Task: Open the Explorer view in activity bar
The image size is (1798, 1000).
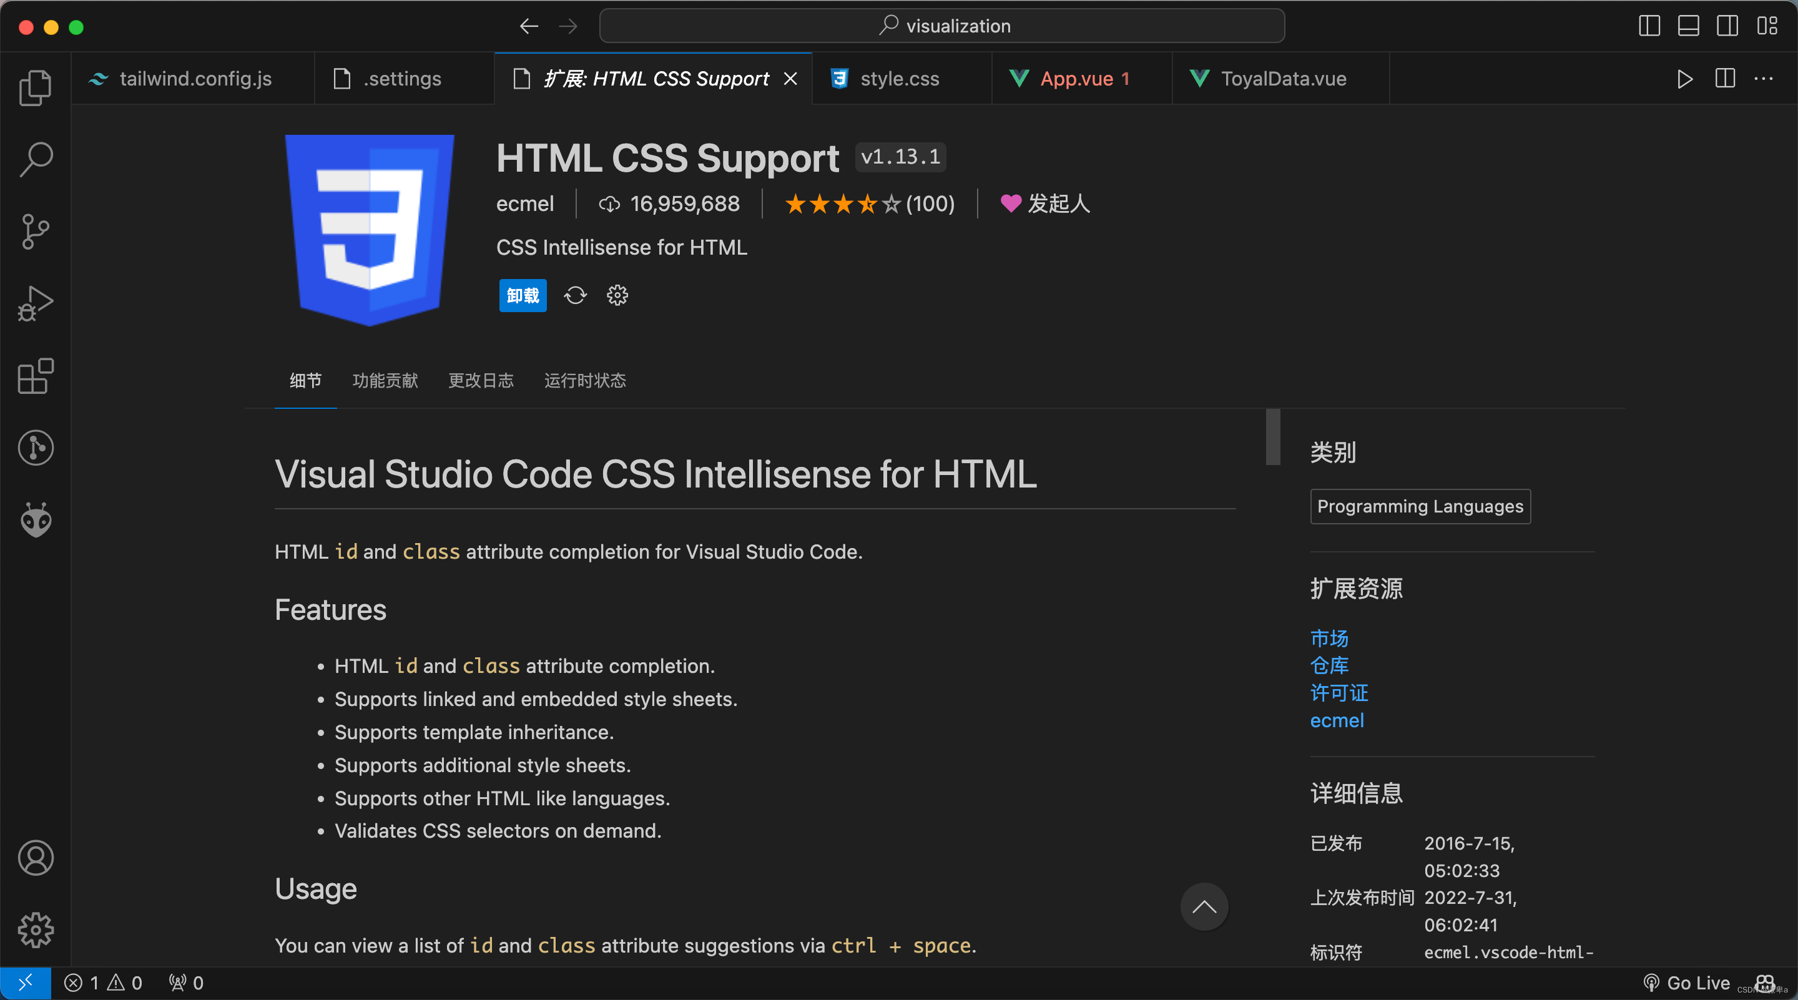Action: pyautogui.click(x=36, y=87)
